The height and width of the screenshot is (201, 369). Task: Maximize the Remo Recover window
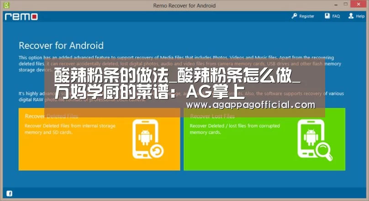[345, 4]
